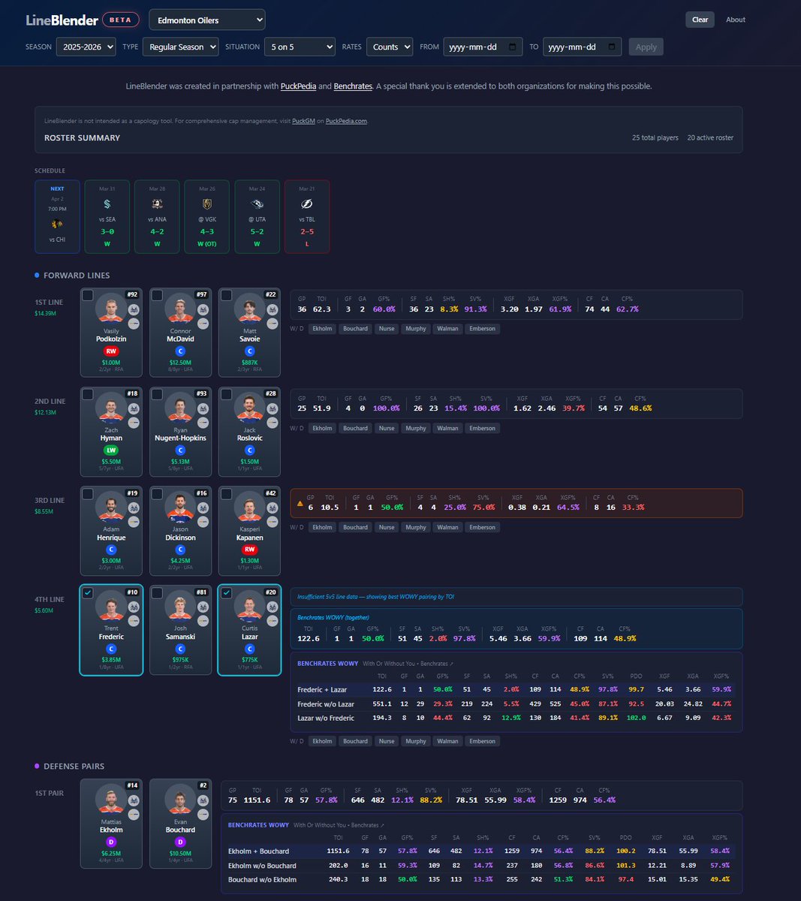Open the Seattle Kraken logo in Mar 31 game
This screenshot has height=901, width=801.
tap(107, 204)
